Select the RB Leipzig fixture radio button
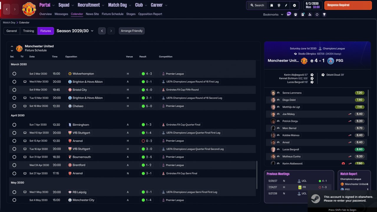The height and width of the screenshot is (212, 377). [x=14, y=192]
